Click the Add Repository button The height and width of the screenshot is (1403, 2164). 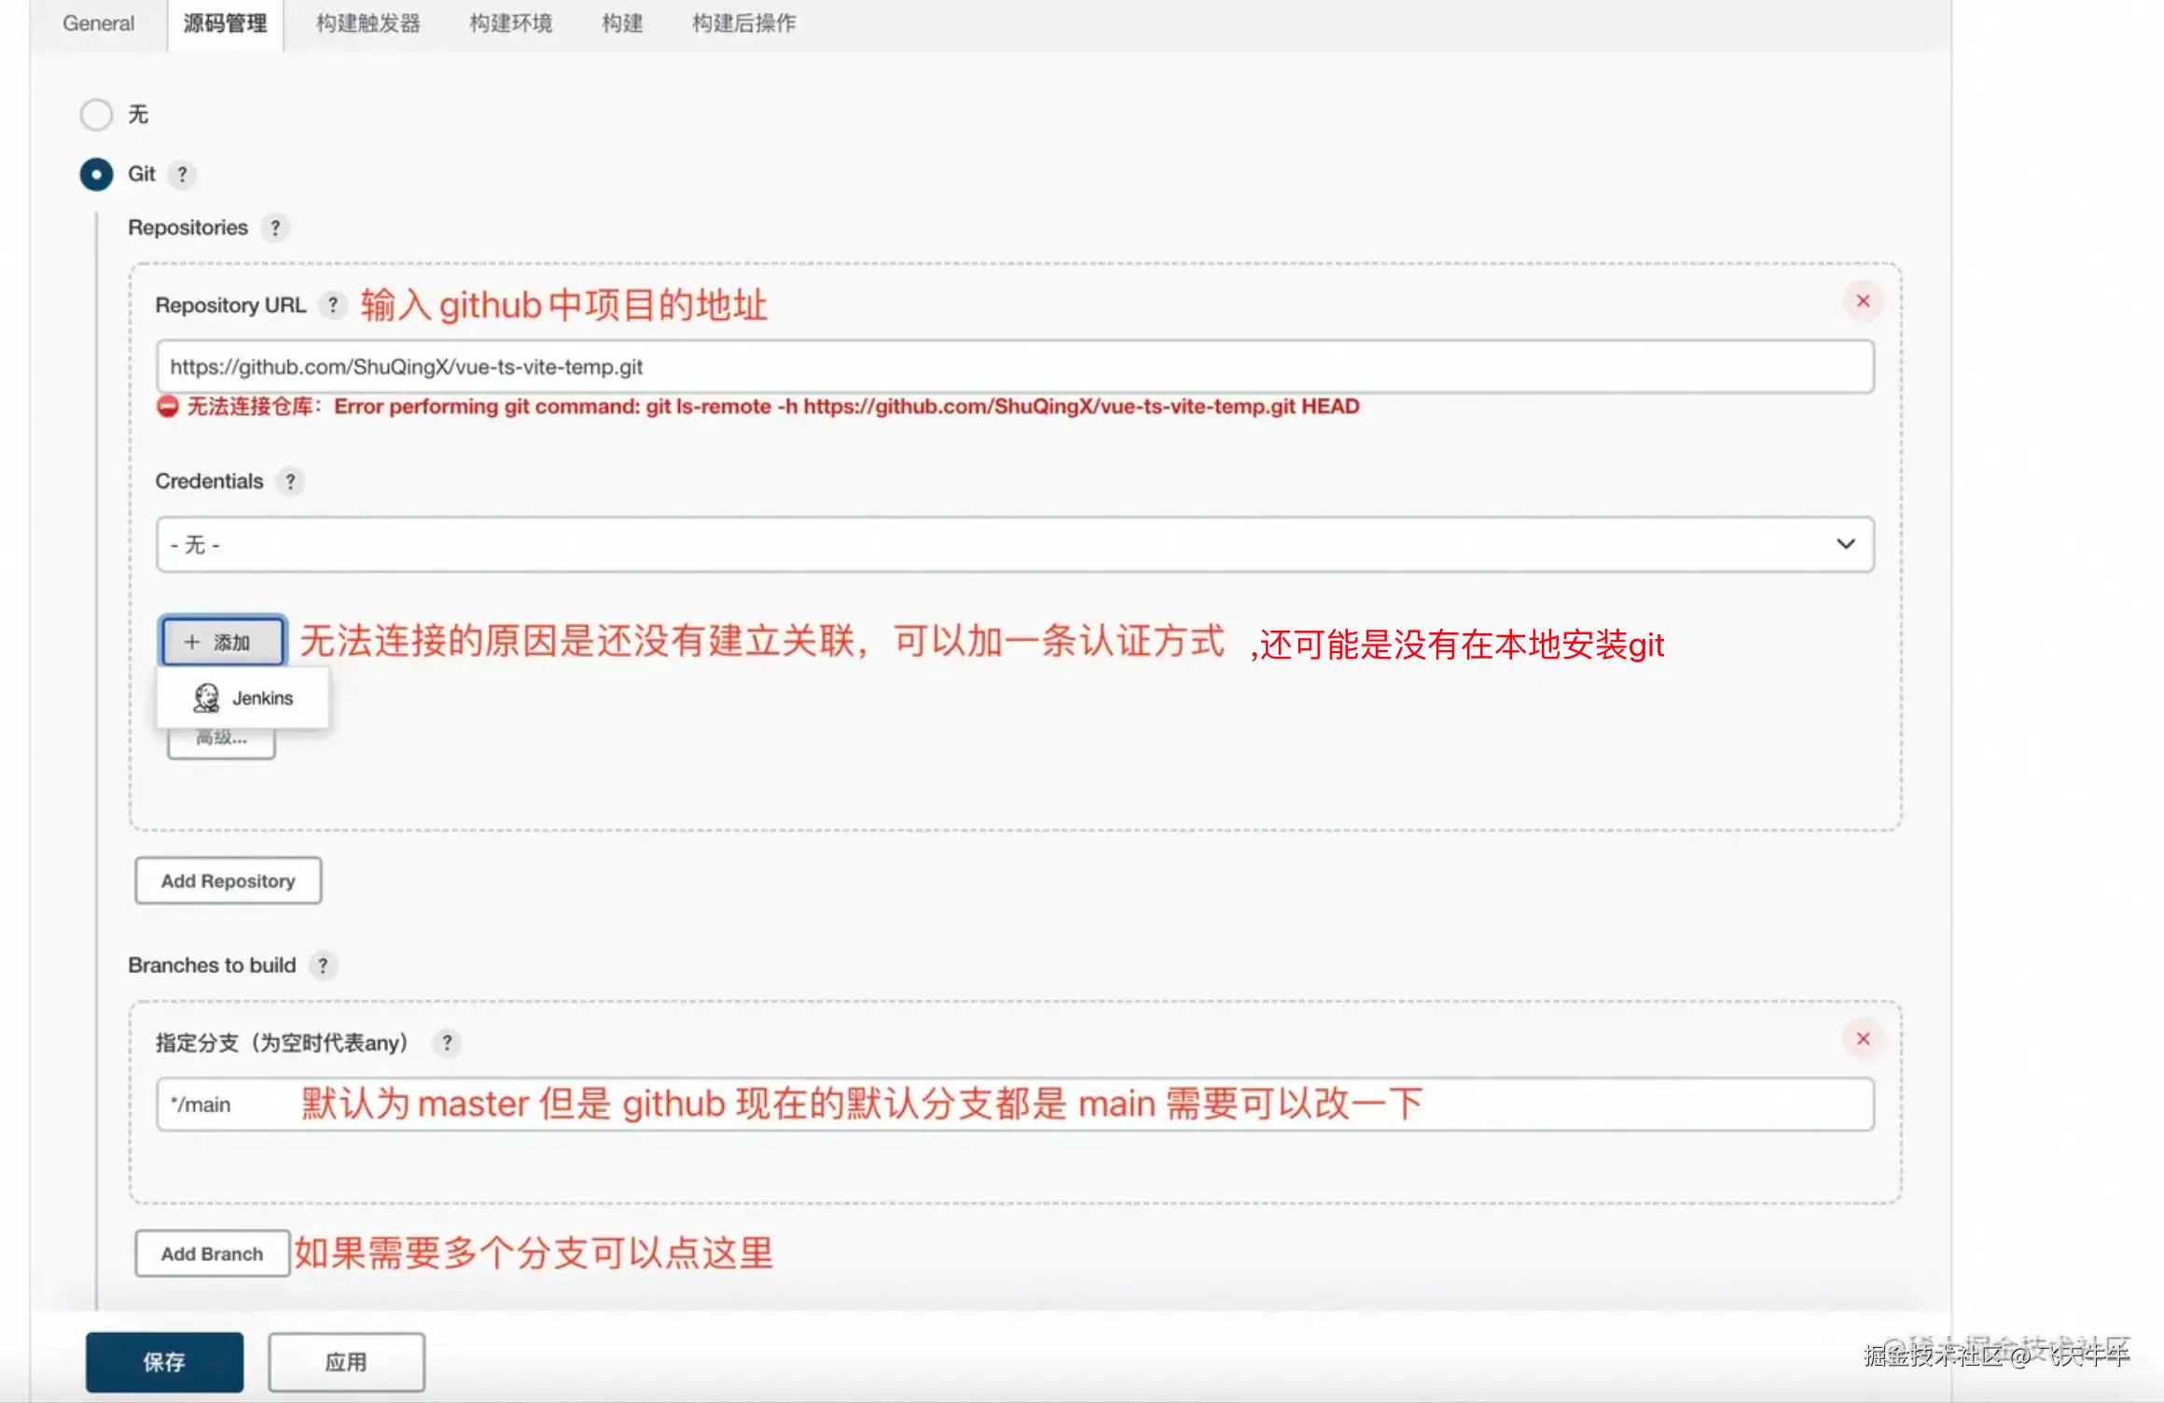point(229,881)
